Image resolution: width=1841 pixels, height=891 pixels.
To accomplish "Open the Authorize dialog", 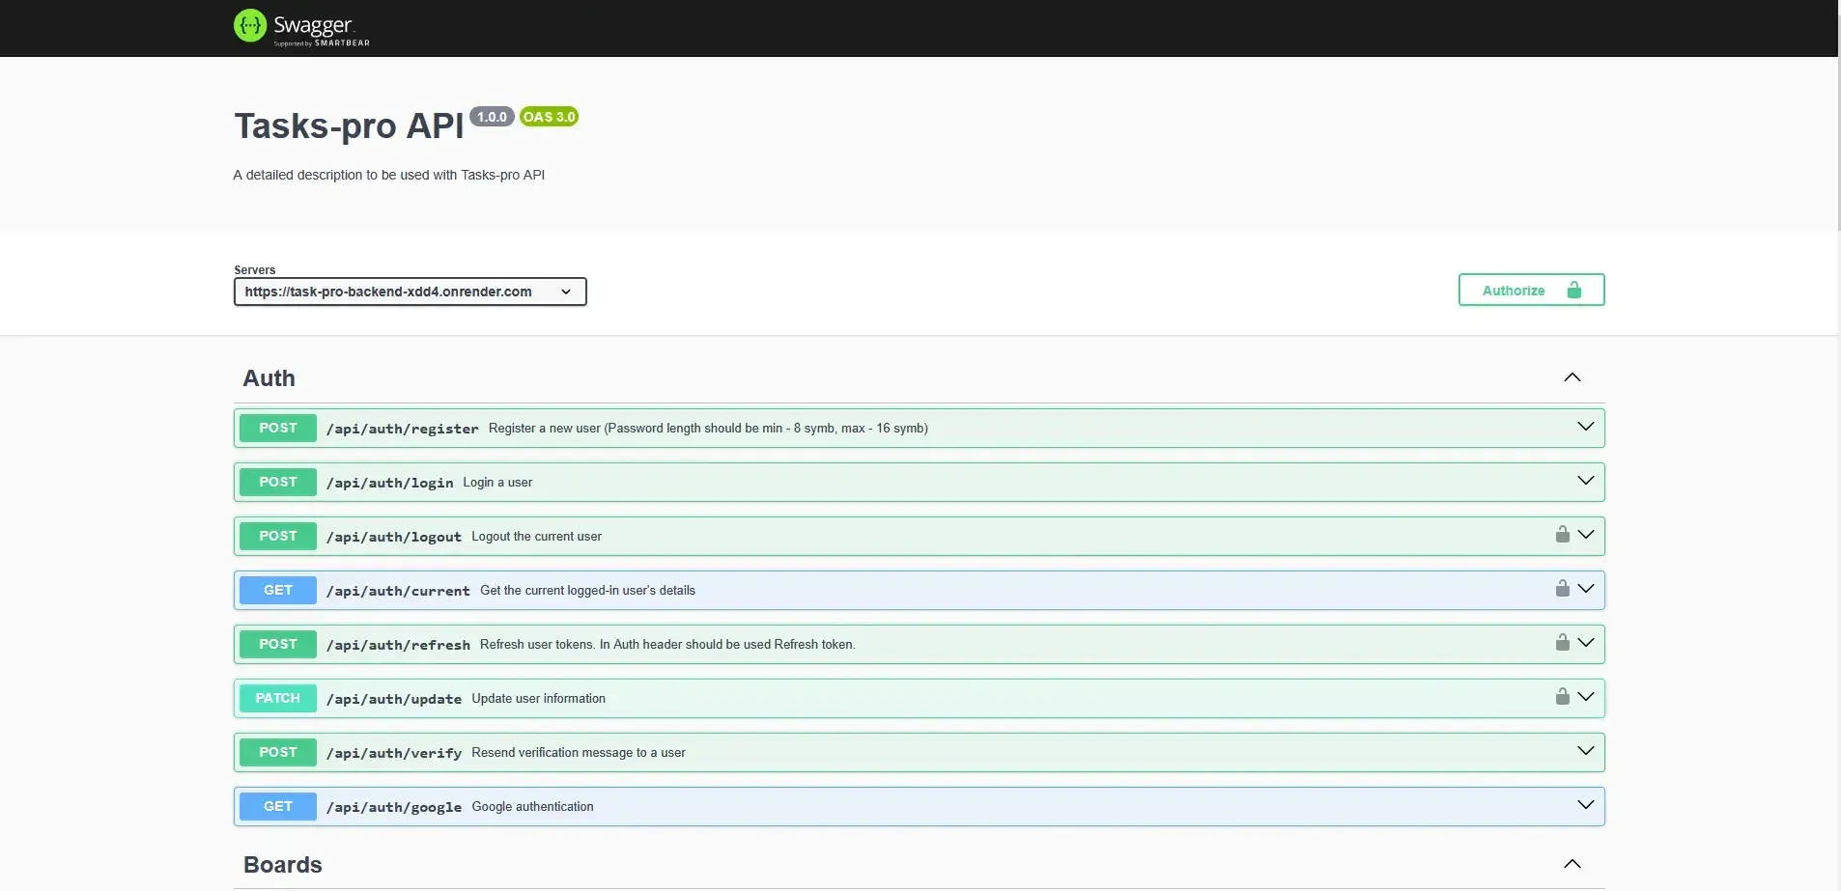I will tap(1511, 290).
